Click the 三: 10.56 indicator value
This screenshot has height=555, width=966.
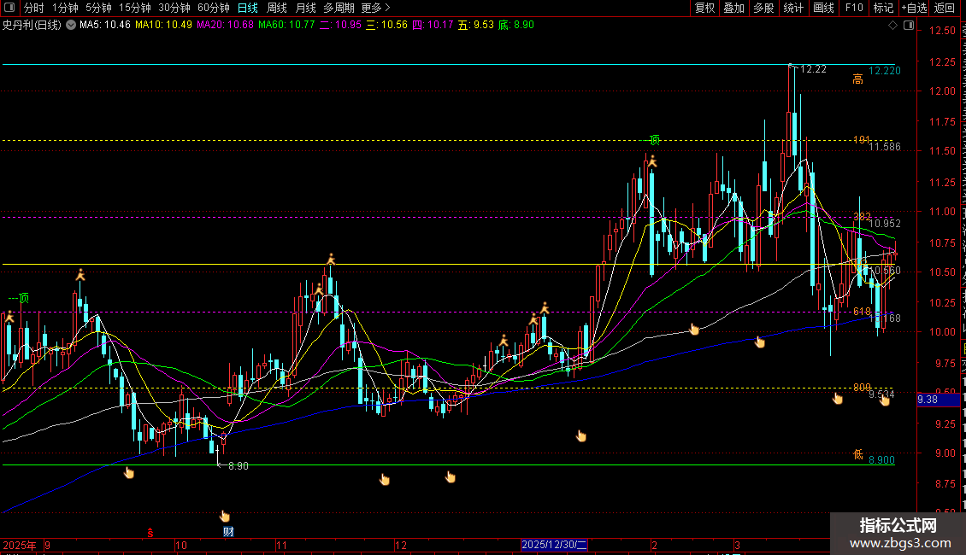(387, 26)
